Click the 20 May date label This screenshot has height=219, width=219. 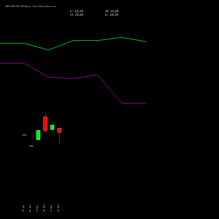(x=44, y=208)
